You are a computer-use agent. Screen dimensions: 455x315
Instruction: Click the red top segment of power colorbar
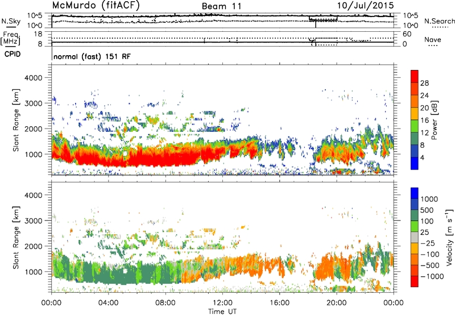pyautogui.click(x=415, y=76)
